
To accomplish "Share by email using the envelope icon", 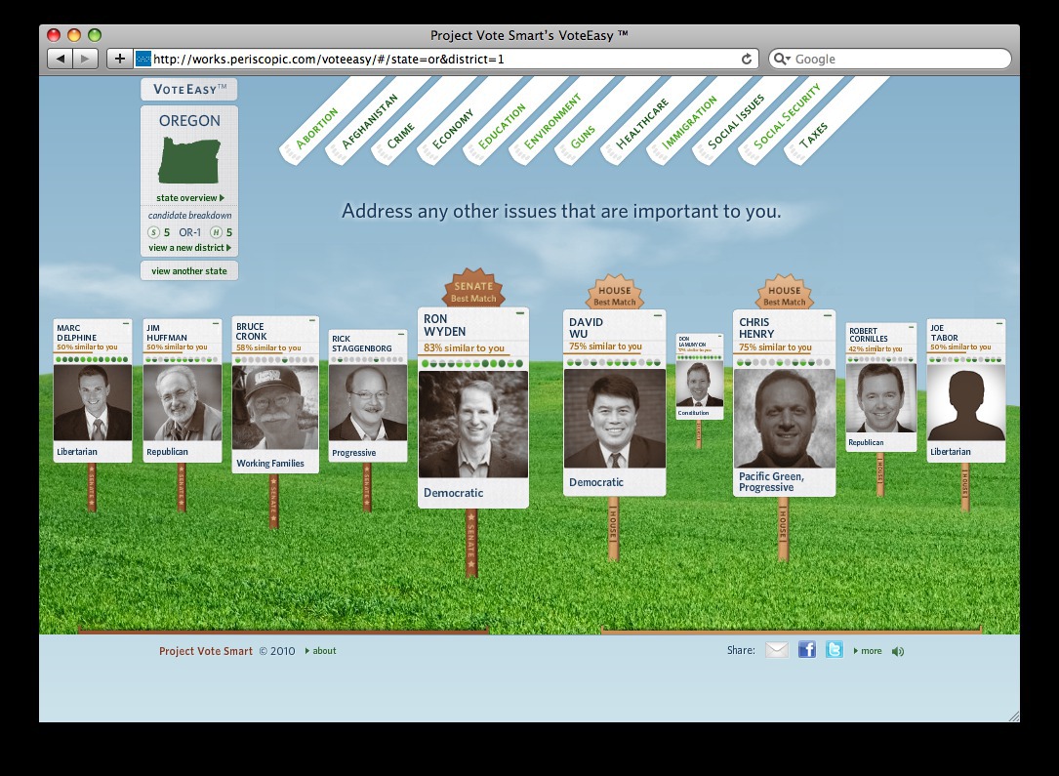I will 777,650.
